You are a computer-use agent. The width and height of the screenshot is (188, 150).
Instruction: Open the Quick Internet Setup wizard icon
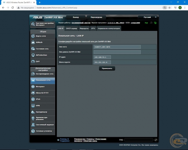[x=33, y=24]
